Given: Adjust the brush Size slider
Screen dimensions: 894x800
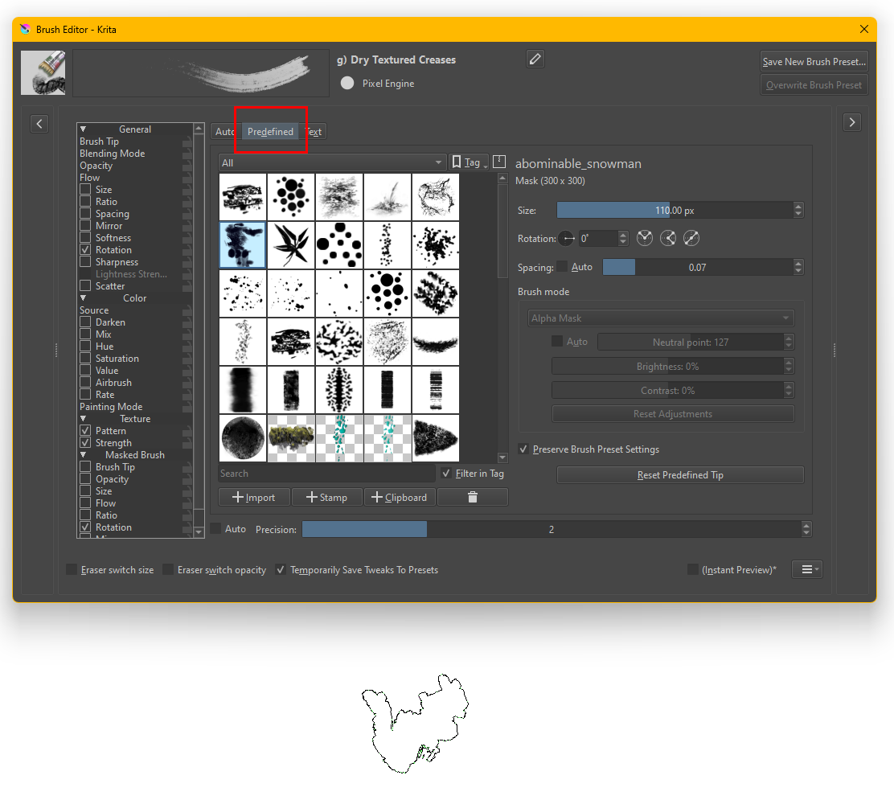Looking at the screenshot, I should (675, 211).
